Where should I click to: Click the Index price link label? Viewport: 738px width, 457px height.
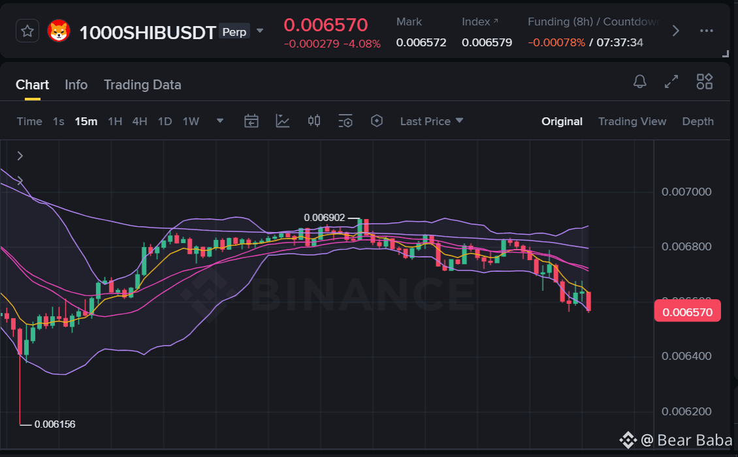pyautogui.click(x=479, y=22)
